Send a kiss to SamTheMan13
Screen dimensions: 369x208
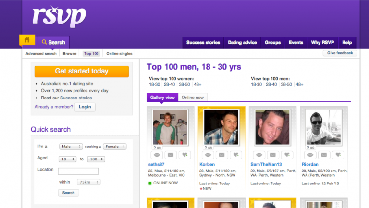tap(259, 155)
